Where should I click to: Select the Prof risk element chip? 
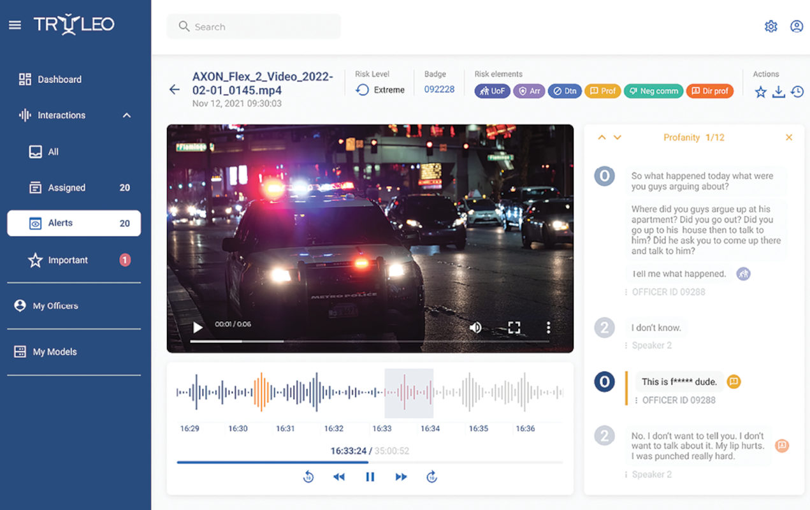coord(602,91)
